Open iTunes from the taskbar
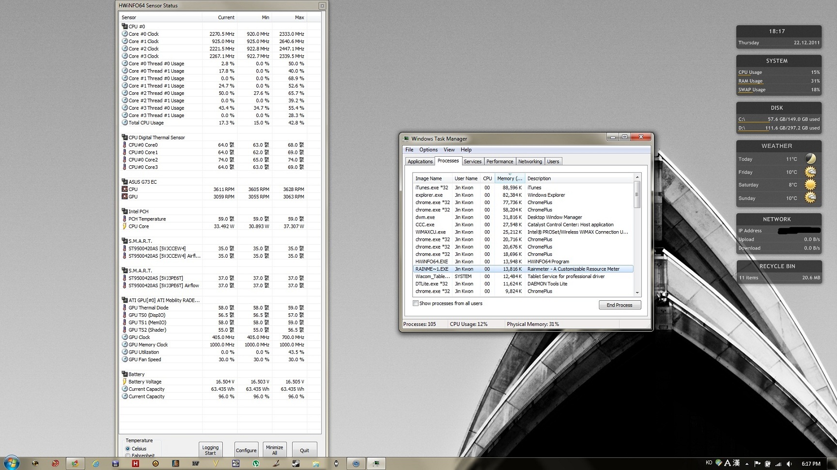The height and width of the screenshot is (470, 837). coord(356,463)
